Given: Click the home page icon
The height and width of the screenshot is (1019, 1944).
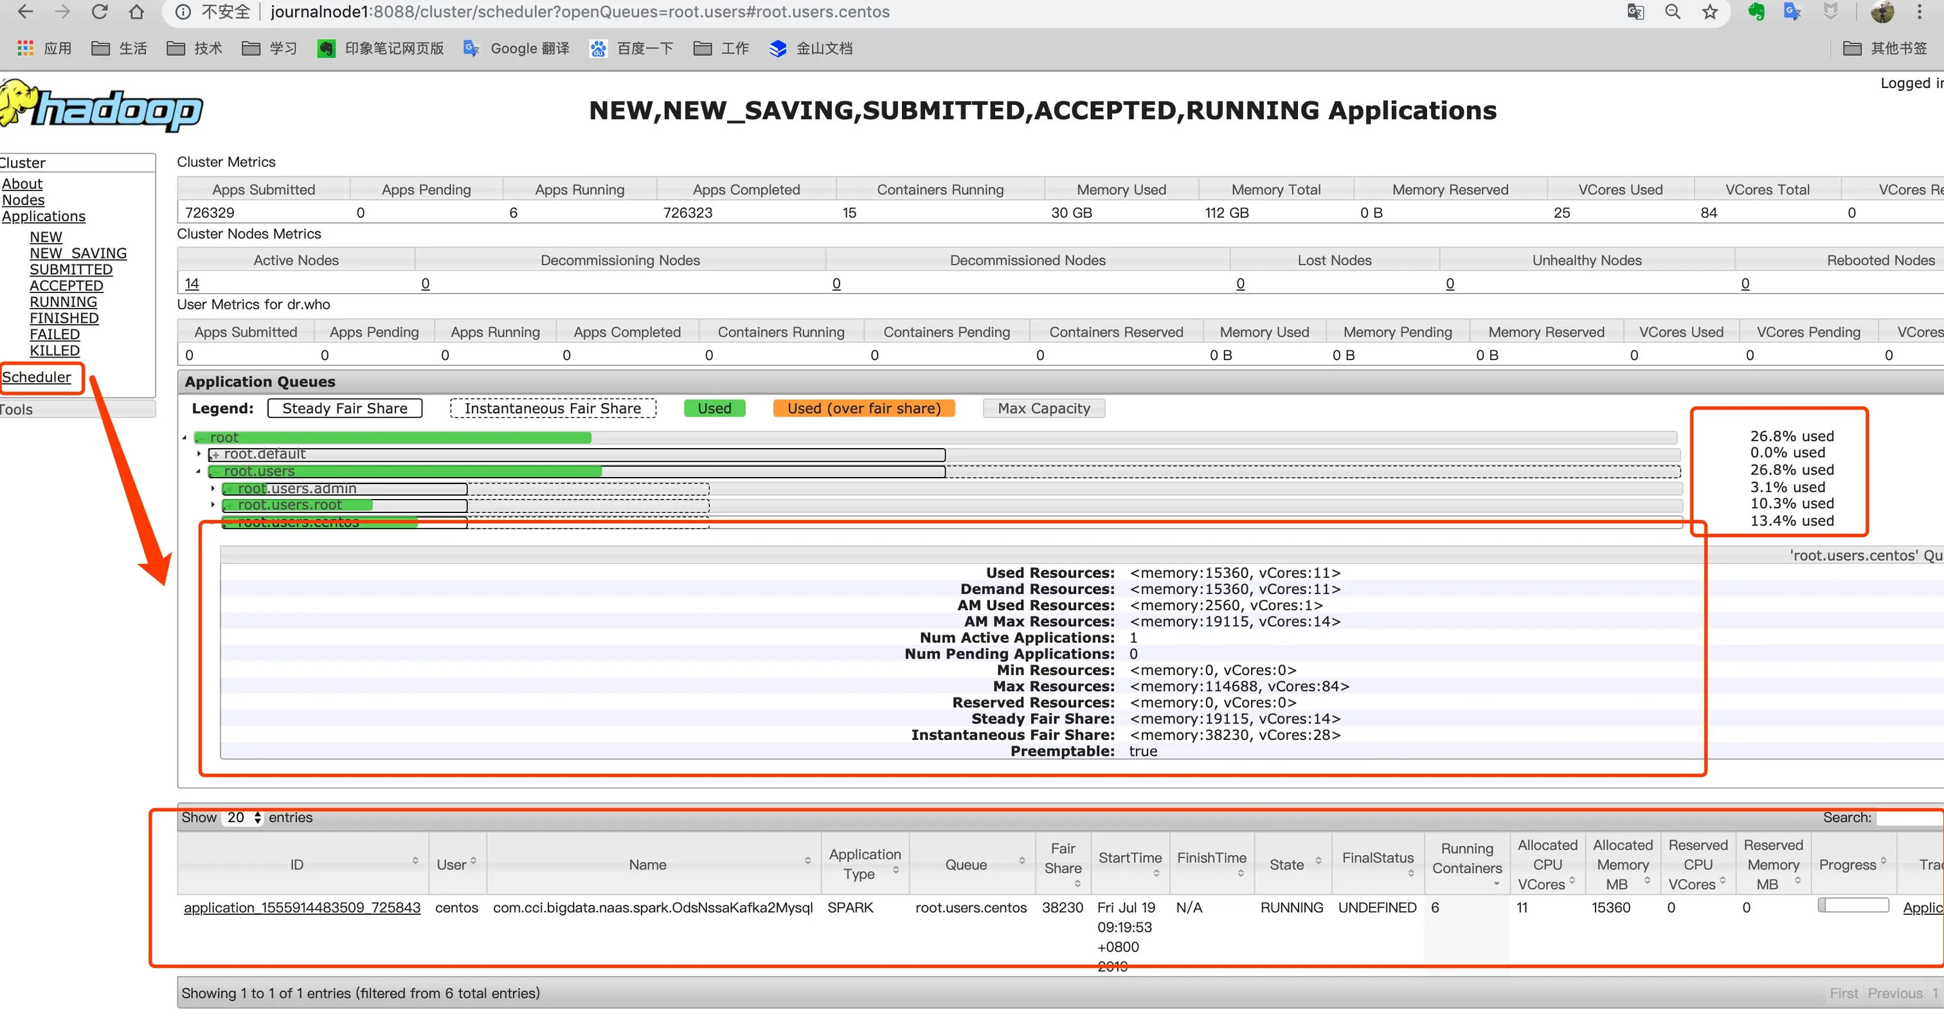Looking at the screenshot, I should (136, 12).
